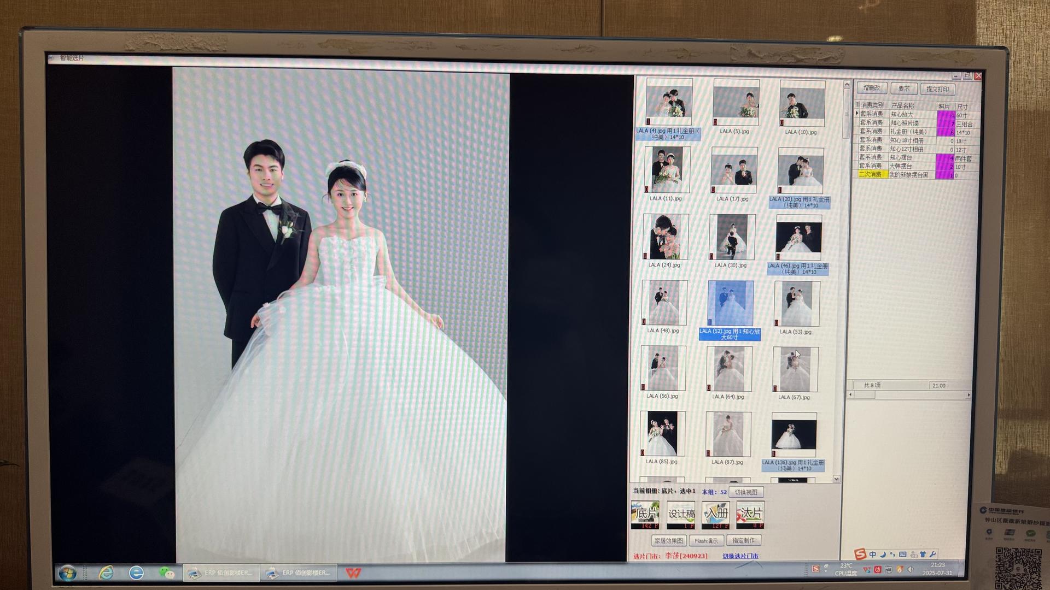The width and height of the screenshot is (1050, 590).
Task: Switch to the first ERP 佰创影楼 taskbar window
Action: pos(221,573)
